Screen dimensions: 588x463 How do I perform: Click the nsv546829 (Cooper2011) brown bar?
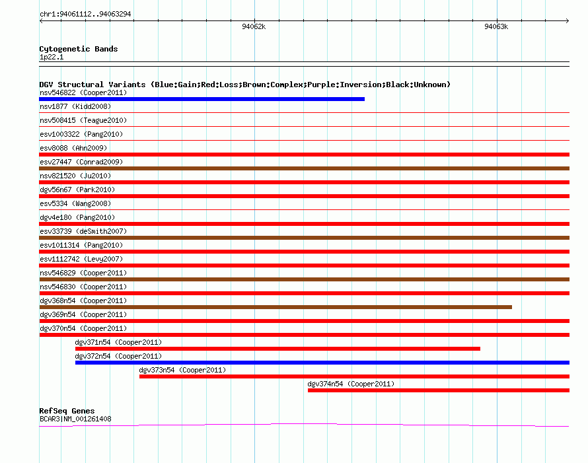304,279
